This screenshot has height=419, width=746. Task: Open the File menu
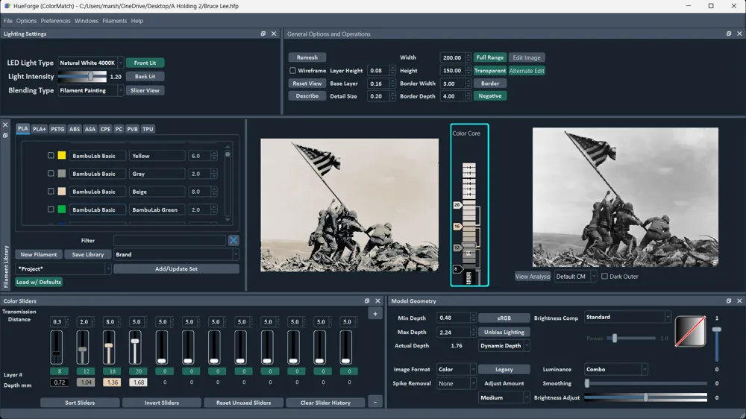coord(8,21)
